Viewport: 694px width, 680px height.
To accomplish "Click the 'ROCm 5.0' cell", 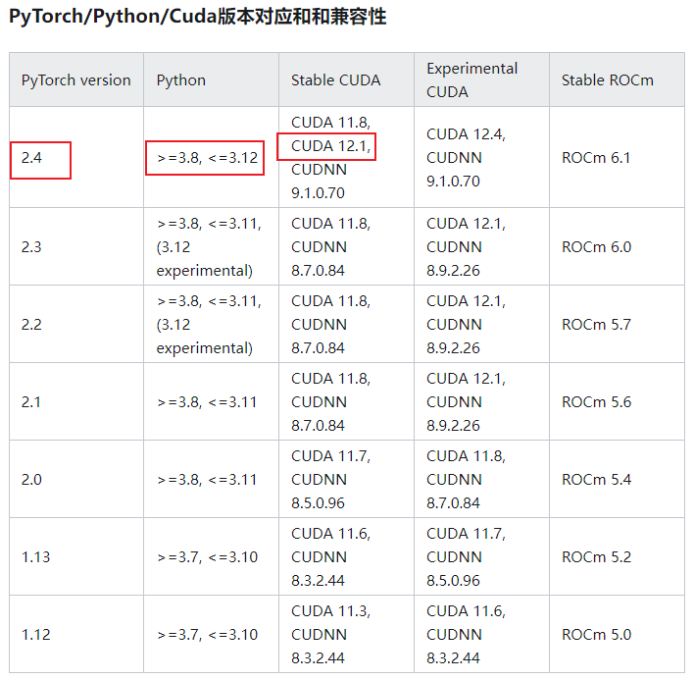I will click(617, 634).
